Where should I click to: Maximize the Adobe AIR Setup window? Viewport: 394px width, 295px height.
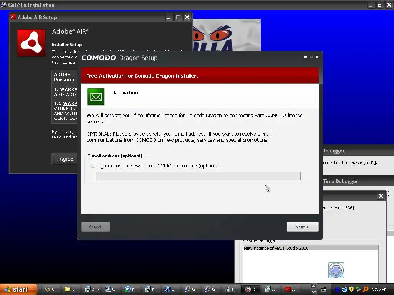tap(178, 17)
